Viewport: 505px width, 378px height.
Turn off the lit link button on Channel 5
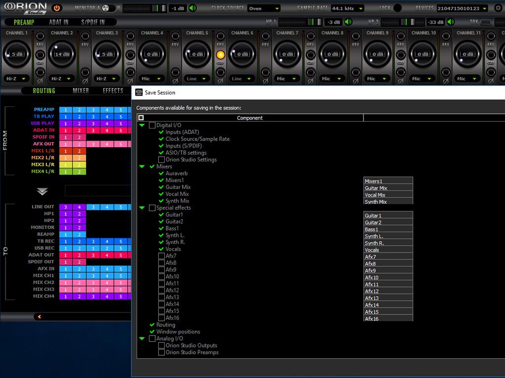coord(220,55)
